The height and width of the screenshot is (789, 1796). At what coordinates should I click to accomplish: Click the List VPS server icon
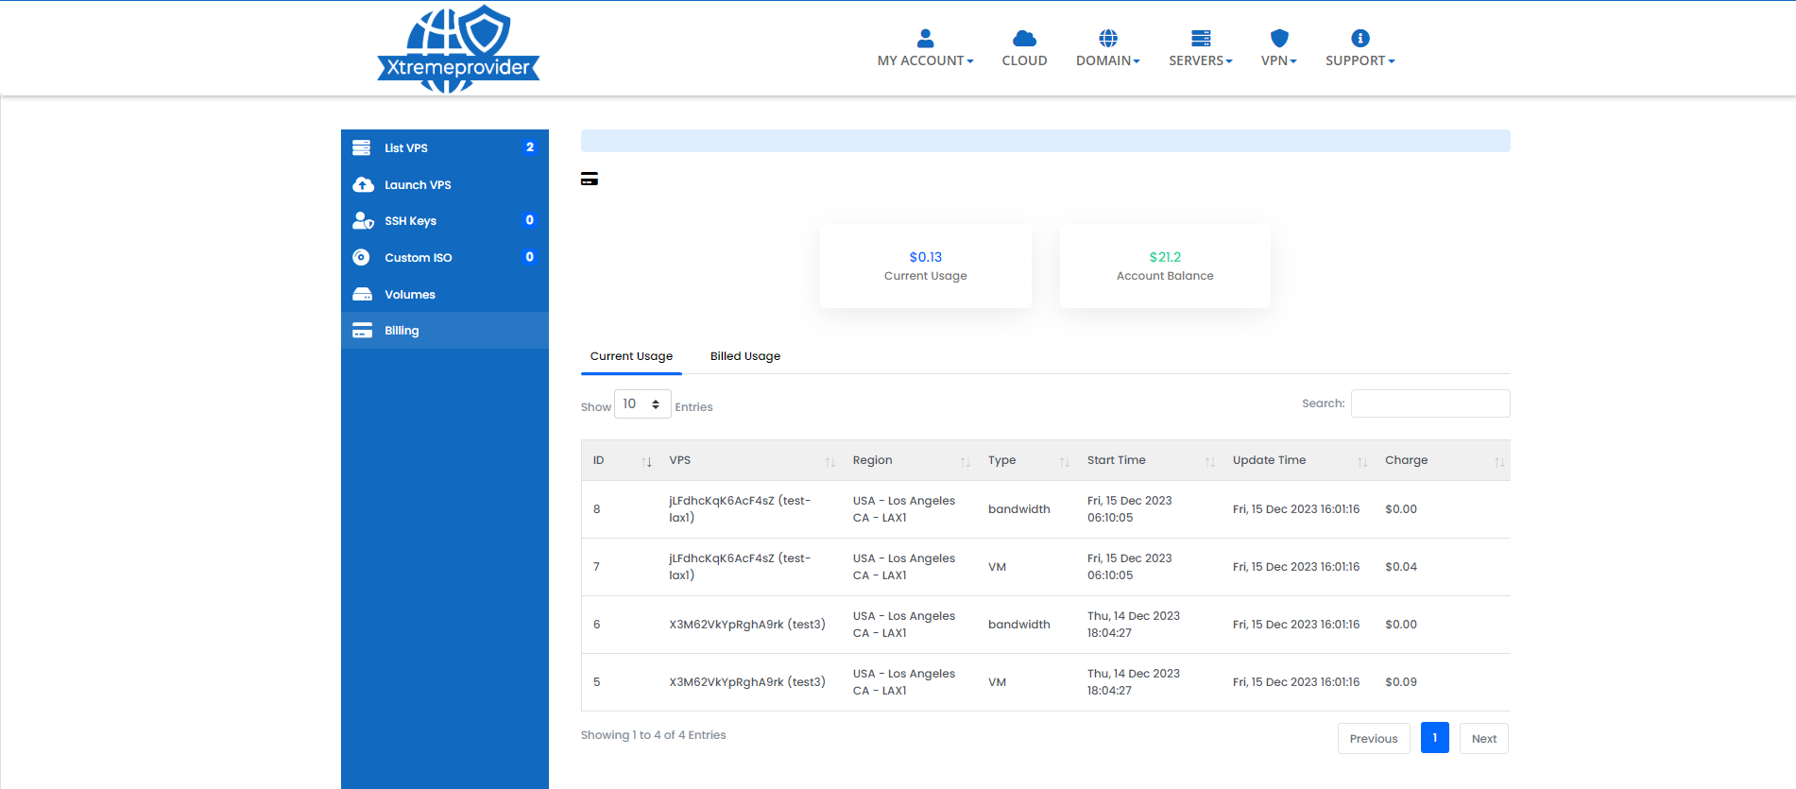pos(362,147)
